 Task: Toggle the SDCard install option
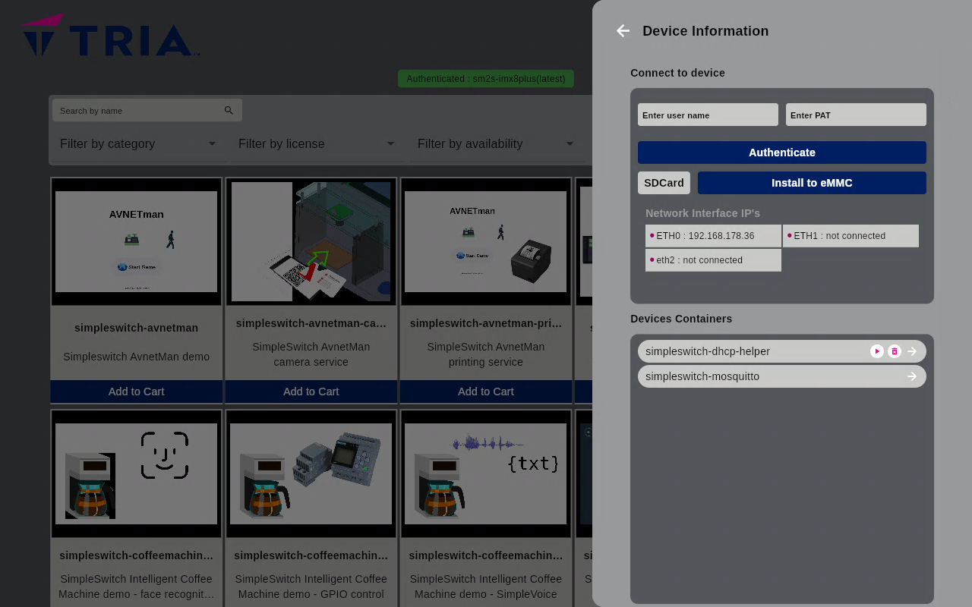(664, 183)
